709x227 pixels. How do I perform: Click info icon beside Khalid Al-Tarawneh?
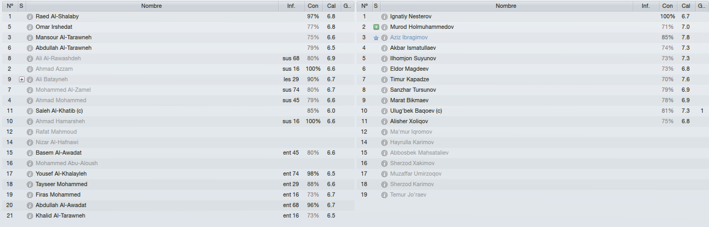[x=30, y=216]
